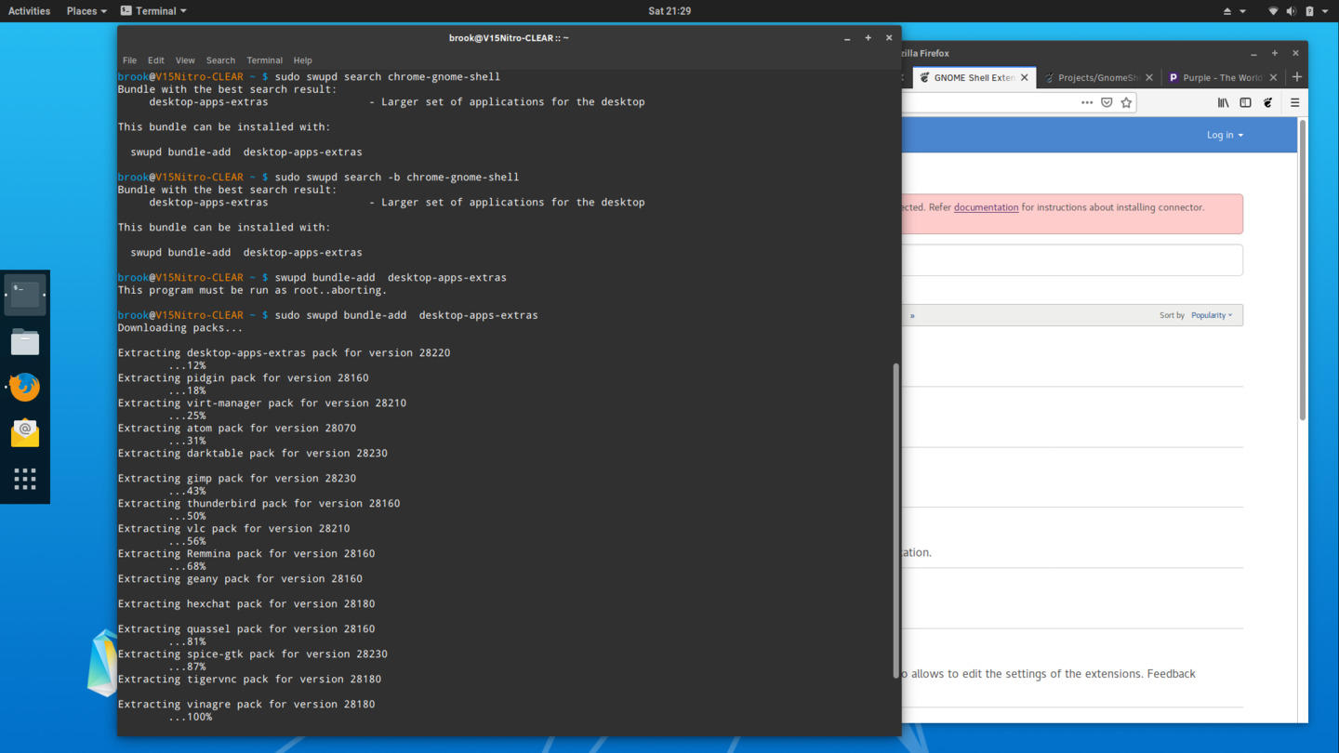
Task: Open the documentation link in the warning banner
Action: (x=986, y=207)
